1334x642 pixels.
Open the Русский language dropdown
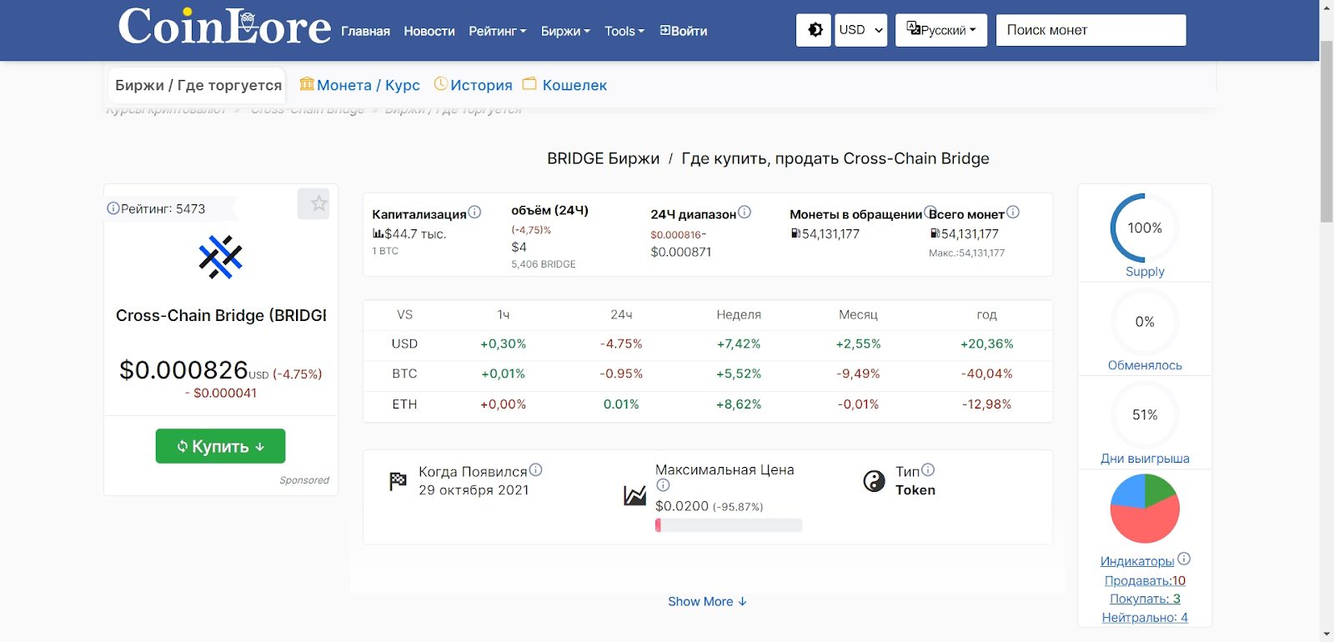point(941,30)
